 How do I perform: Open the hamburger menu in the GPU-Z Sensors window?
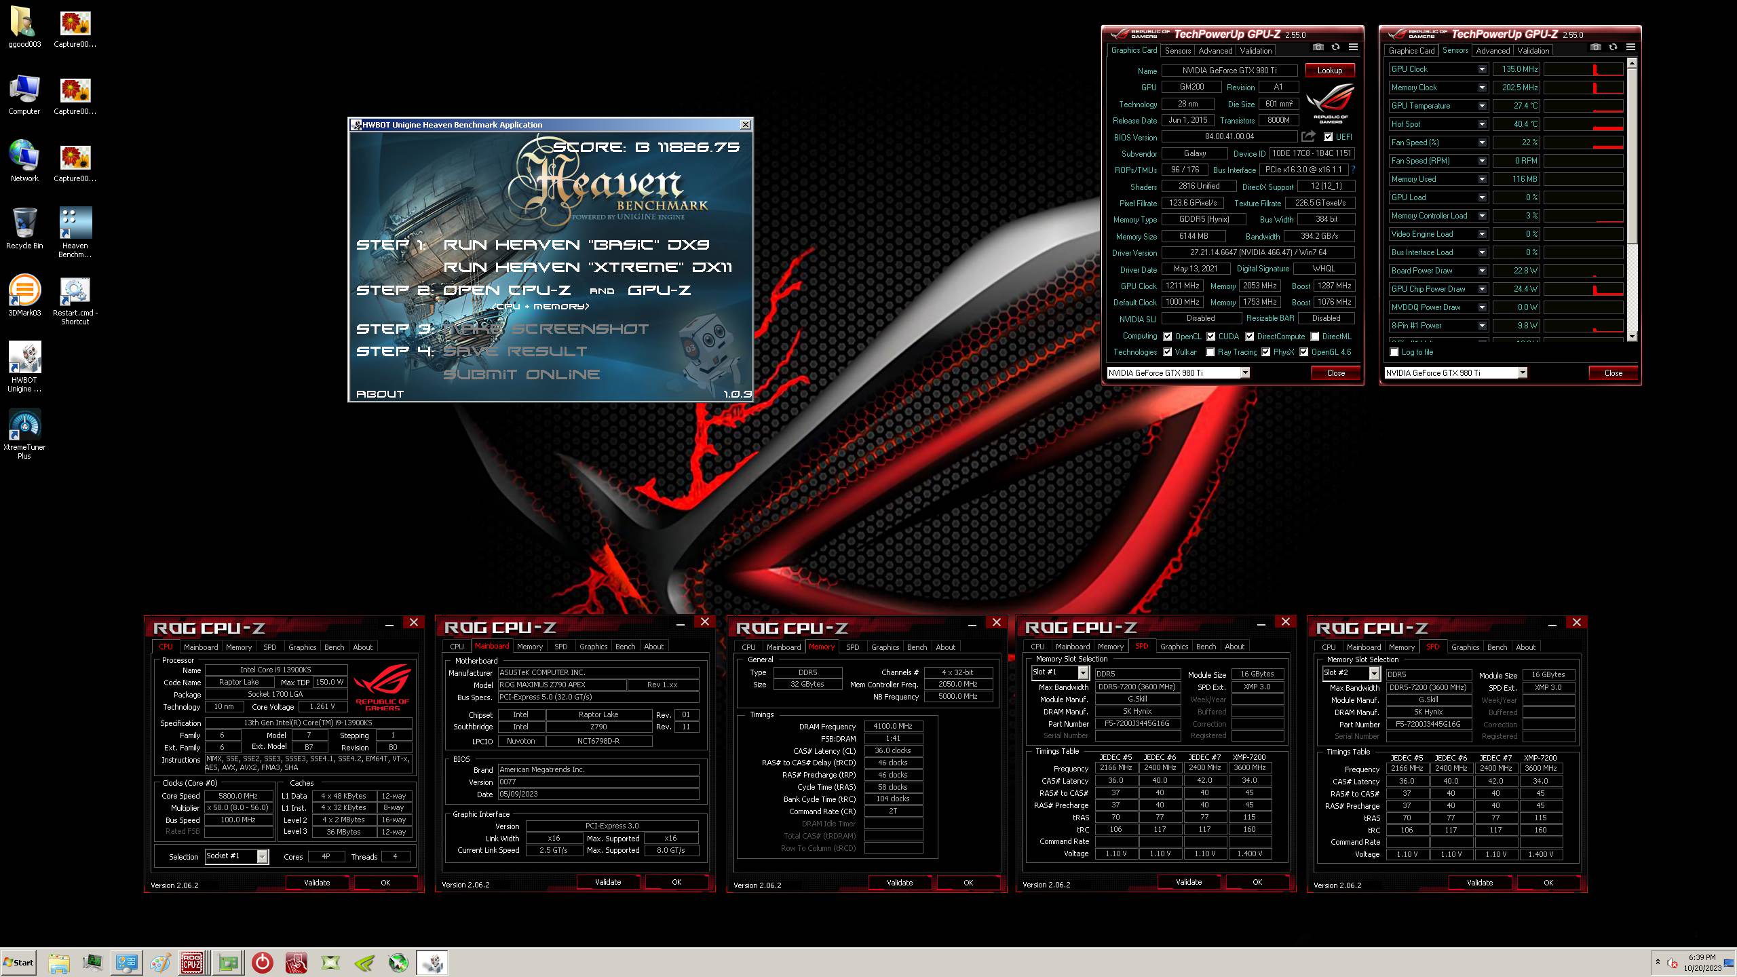1630,47
